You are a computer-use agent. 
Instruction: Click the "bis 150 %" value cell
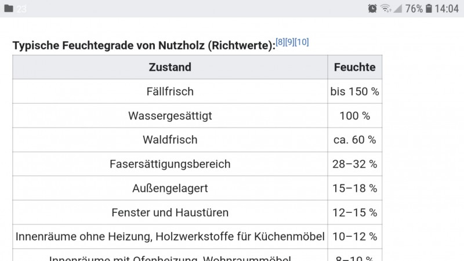pos(354,92)
